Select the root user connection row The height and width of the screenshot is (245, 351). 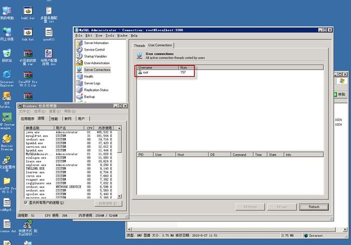tap(230, 72)
